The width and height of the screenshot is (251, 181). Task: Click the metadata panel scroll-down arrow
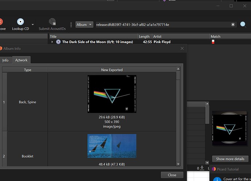click(x=207, y=162)
